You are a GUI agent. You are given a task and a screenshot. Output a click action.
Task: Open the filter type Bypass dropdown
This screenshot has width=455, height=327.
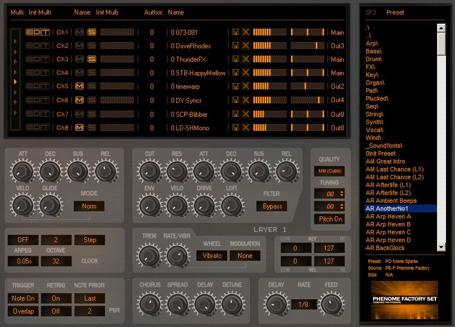(x=272, y=206)
